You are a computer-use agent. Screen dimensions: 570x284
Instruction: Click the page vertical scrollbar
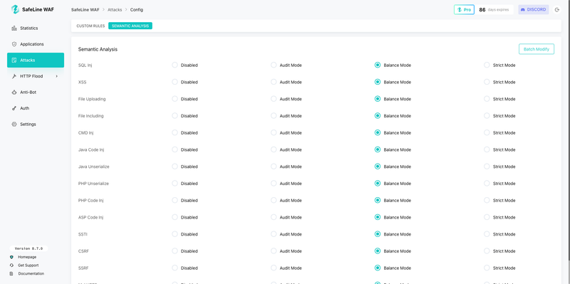click(569, 131)
